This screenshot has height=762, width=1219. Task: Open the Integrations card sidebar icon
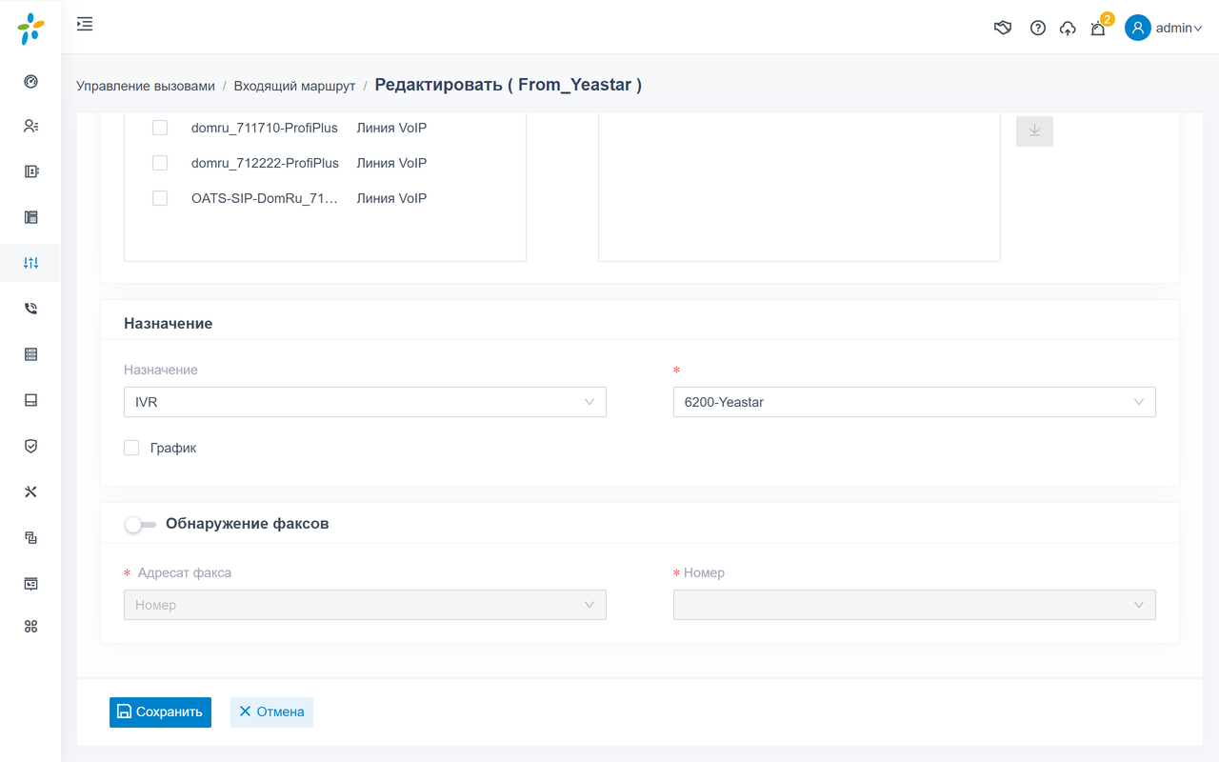tap(30, 583)
